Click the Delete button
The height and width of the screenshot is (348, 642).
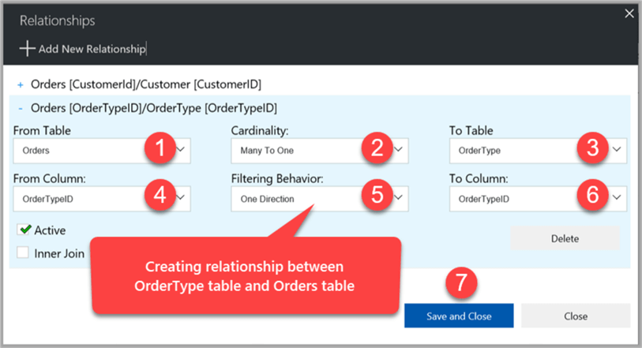(565, 238)
